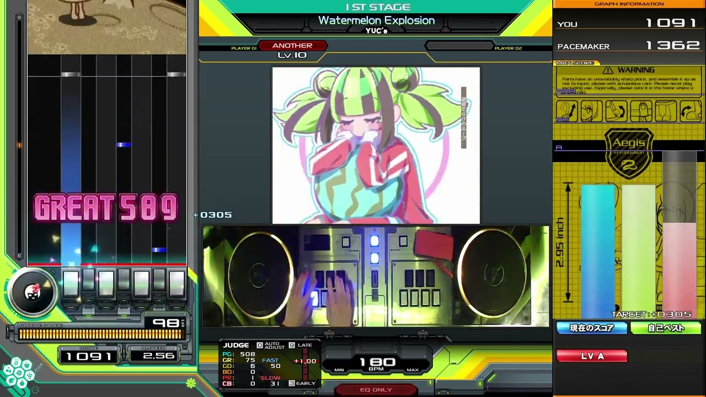Click the joint-bolt warning pictogram

[641, 111]
